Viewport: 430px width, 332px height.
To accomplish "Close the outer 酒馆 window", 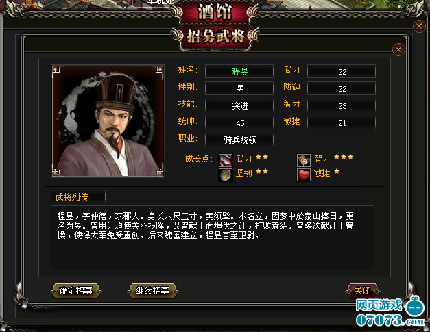I will [x=419, y=27].
